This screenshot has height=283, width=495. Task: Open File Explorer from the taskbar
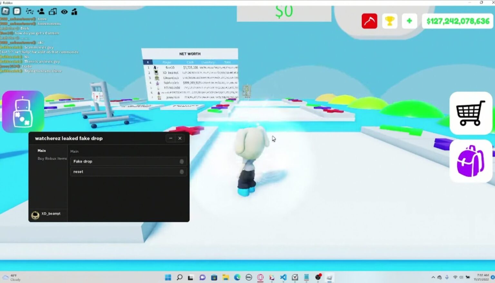tap(226, 277)
